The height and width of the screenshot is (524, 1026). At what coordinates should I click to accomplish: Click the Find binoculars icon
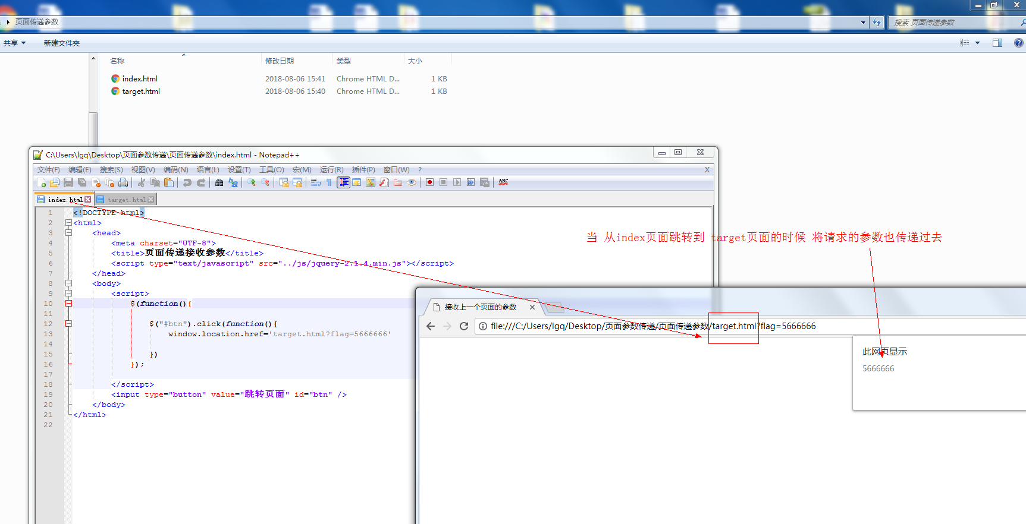click(x=219, y=182)
